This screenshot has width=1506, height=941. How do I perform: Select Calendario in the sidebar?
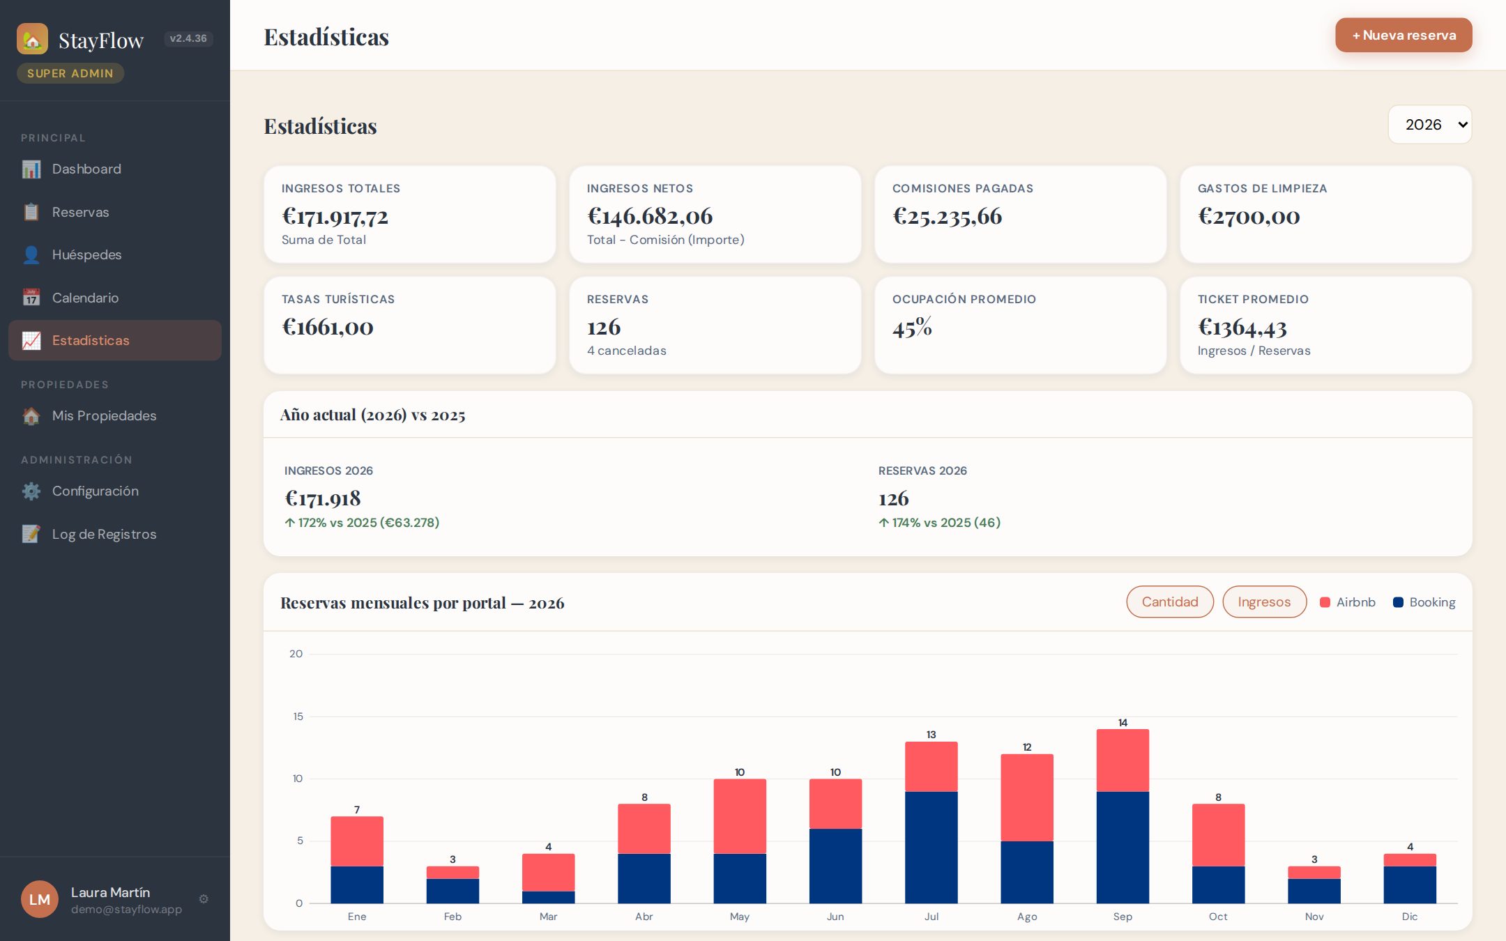coord(115,298)
